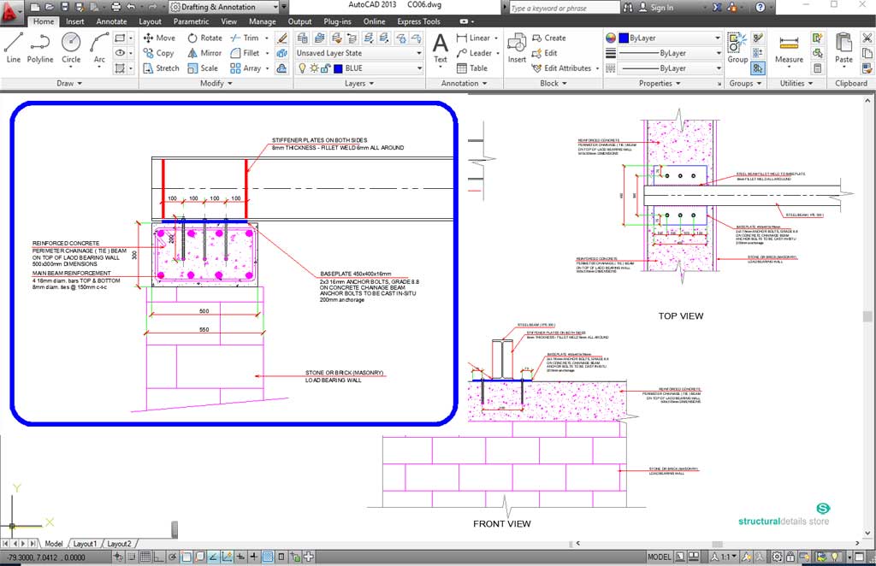Click the Paste clipboard icon
876x566 pixels.
[843, 48]
